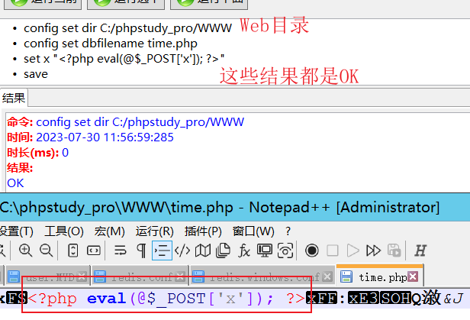Close the user.MYD tab
Image resolution: width=470 pixels, height=320 pixels.
pyautogui.click(x=82, y=276)
